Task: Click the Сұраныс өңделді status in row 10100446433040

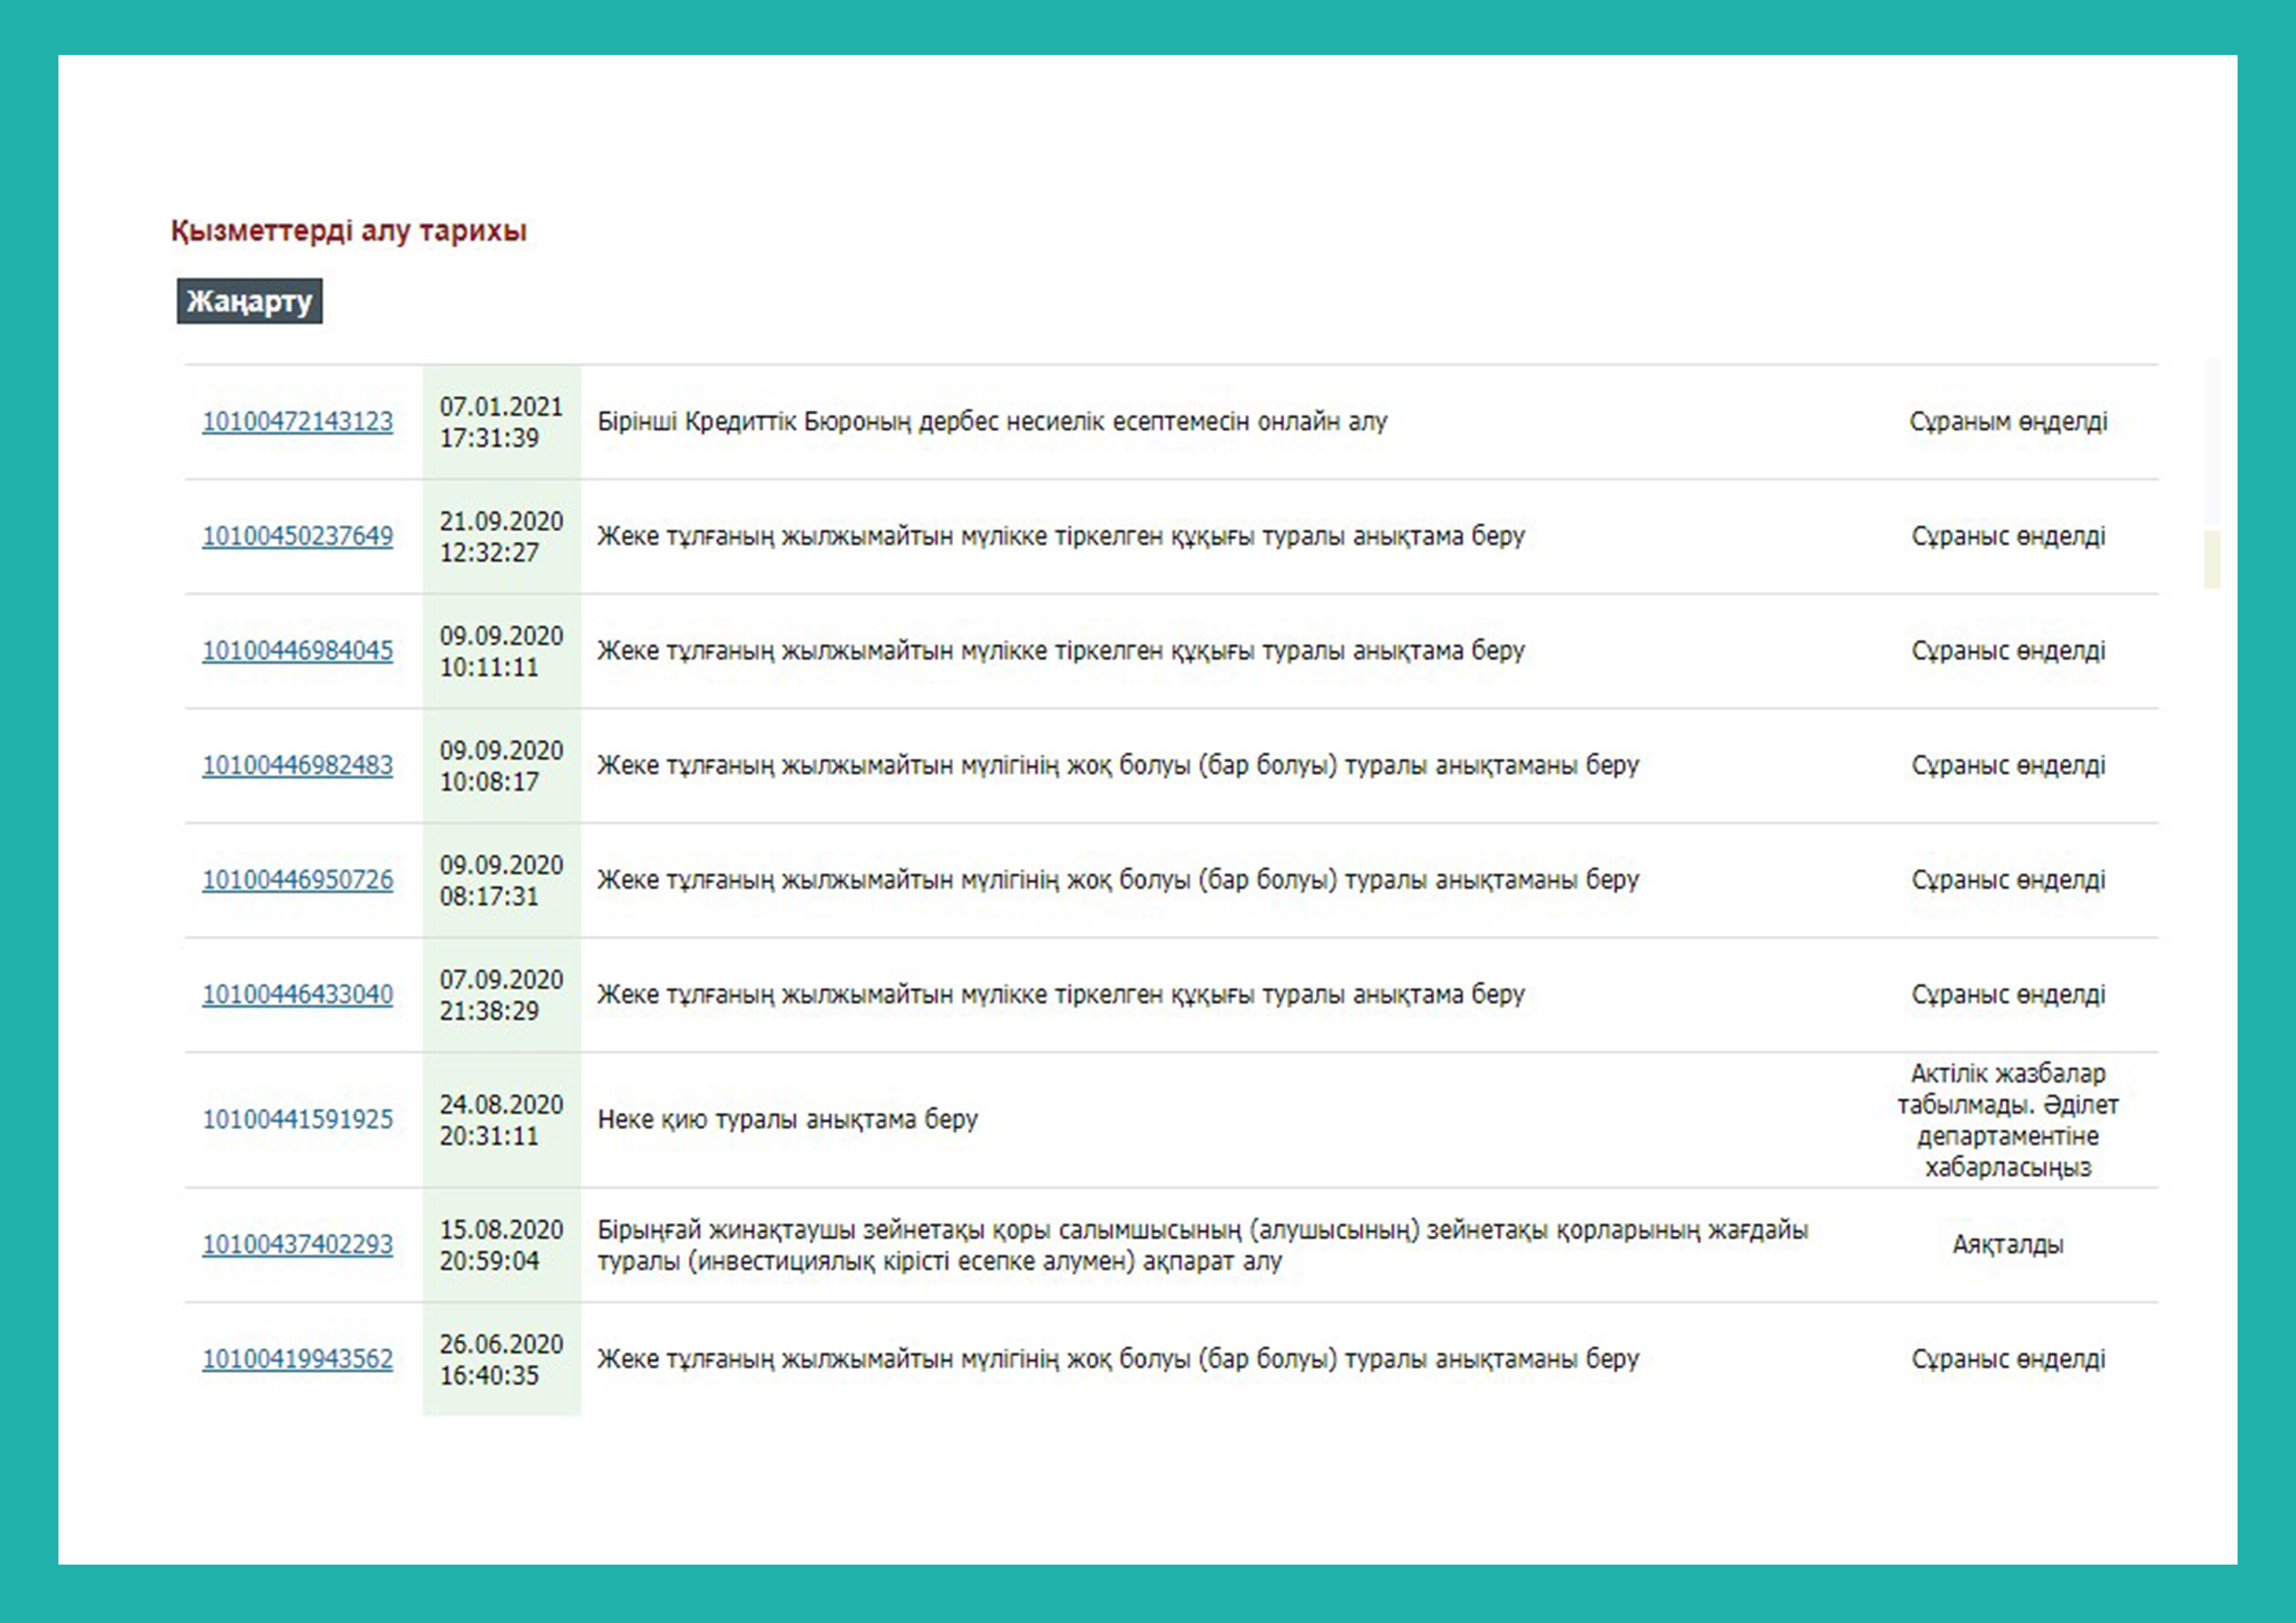Action: [x=2008, y=994]
